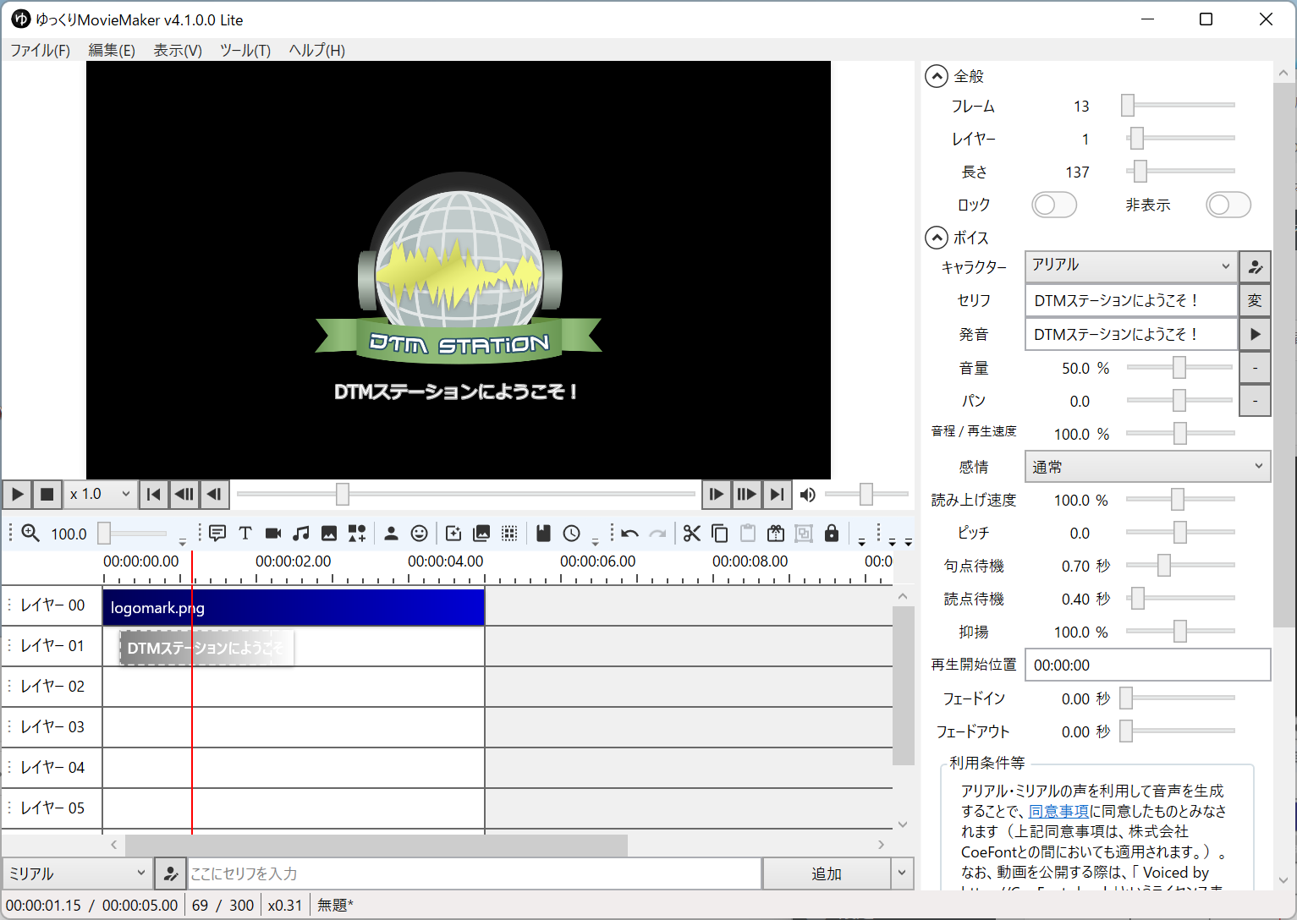
Task: Open the 感情 dropdown showing 通常
Action: (x=1148, y=467)
